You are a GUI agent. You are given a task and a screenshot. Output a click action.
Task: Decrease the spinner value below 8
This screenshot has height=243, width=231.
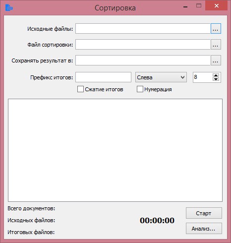click(x=216, y=79)
